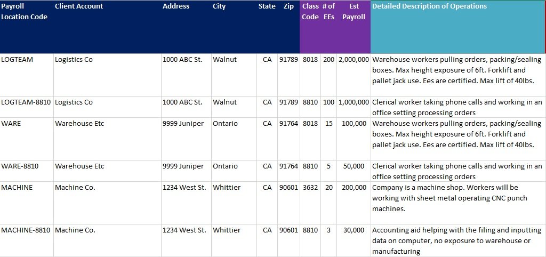546x257 pixels.
Task: Click the Accounting aid description cell
Action: point(458,240)
